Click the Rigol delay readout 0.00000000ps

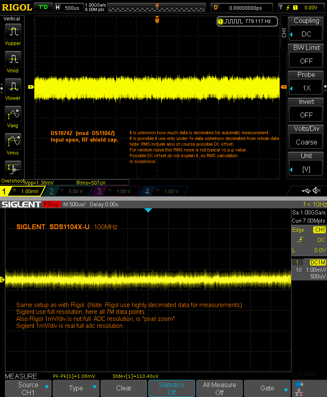[x=242, y=8]
